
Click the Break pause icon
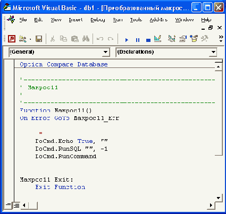click(x=138, y=40)
